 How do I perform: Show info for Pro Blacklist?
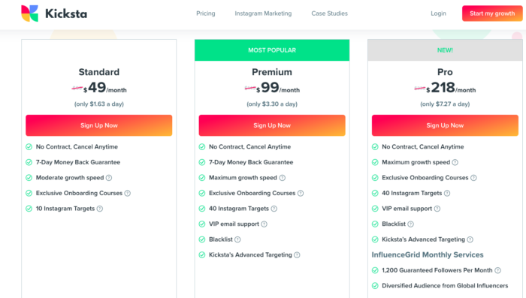click(x=410, y=224)
